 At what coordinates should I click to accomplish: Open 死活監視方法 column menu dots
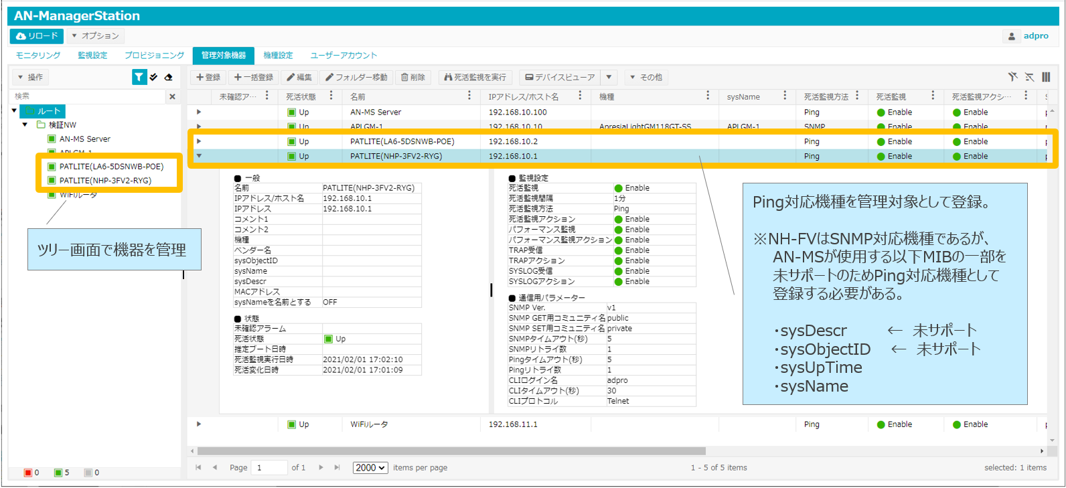pos(857,96)
